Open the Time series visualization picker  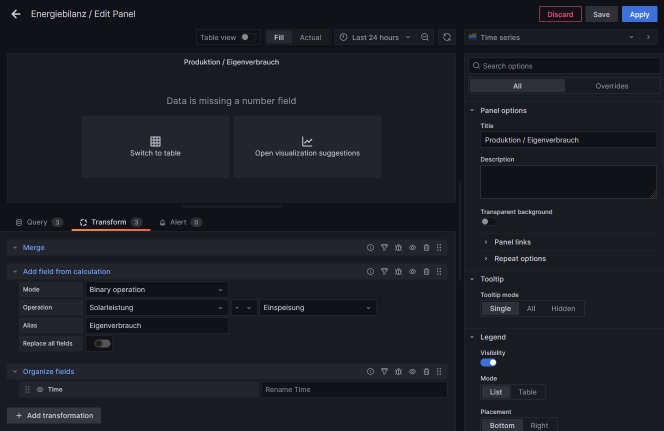point(551,37)
